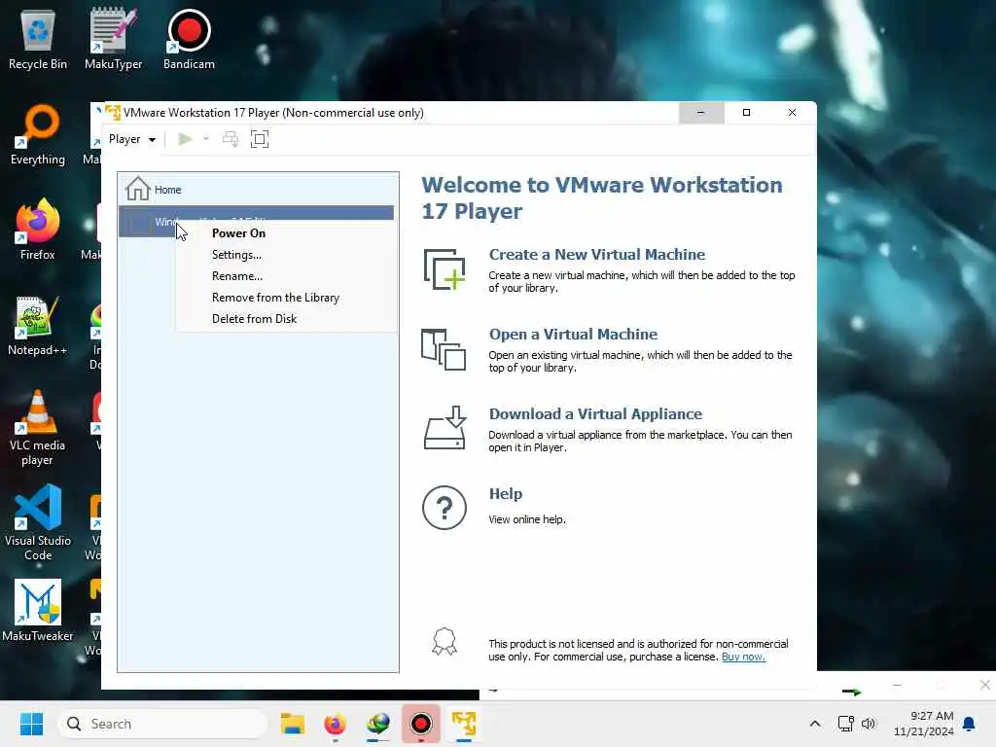The height and width of the screenshot is (747, 996).
Task: Click the VMware Player taskbar icon
Action: pos(464,724)
